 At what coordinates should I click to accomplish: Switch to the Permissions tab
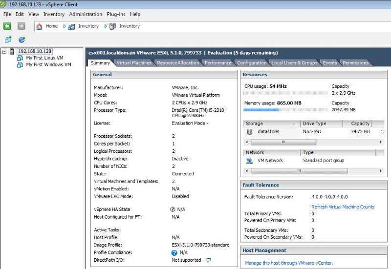[x=356, y=63]
